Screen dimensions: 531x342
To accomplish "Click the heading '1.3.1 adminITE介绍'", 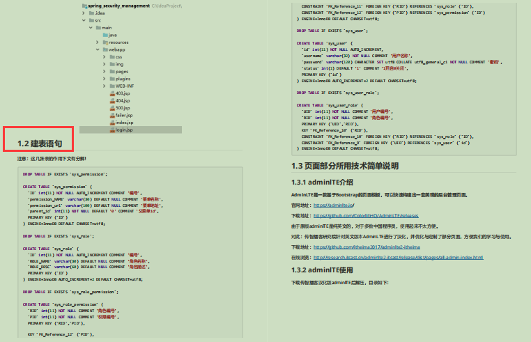I will (x=322, y=182).
